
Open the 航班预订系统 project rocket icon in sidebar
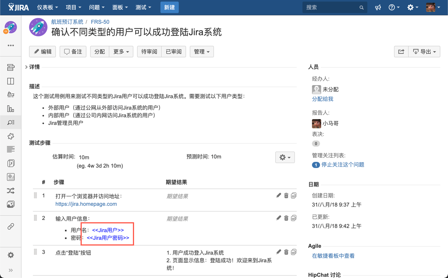(10, 28)
